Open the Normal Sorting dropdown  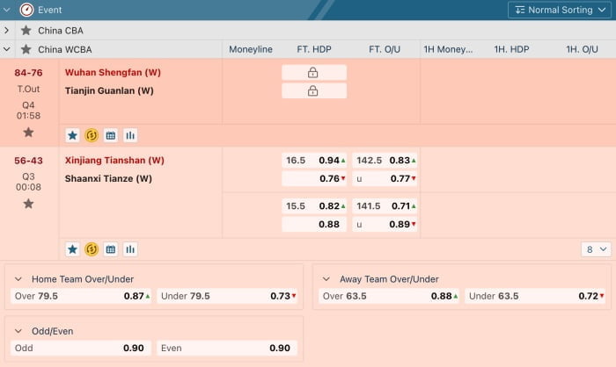[x=560, y=10]
